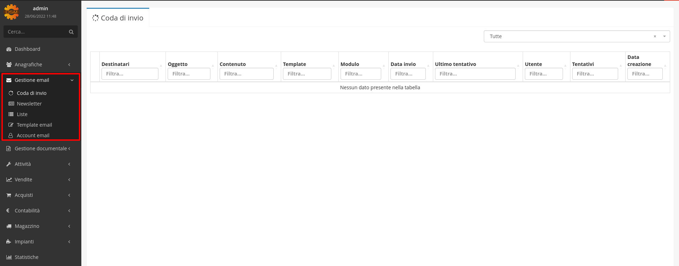
Task: Collapse the Gestione email menu
Action: pyautogui.click(x=72, y=80)
